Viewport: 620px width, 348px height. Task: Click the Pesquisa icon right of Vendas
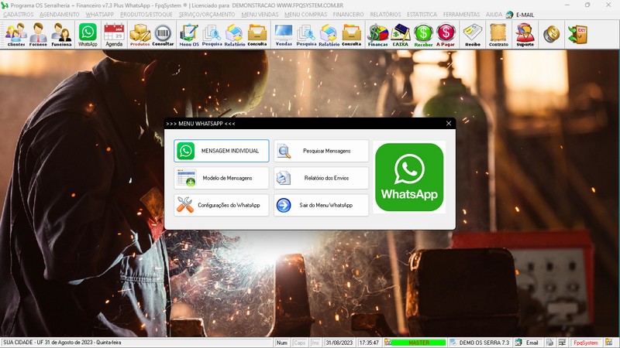pos(306,35)
